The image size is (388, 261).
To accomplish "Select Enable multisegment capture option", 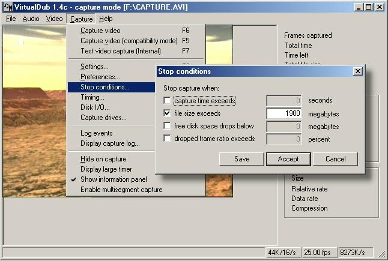I will tap(121, 190).
